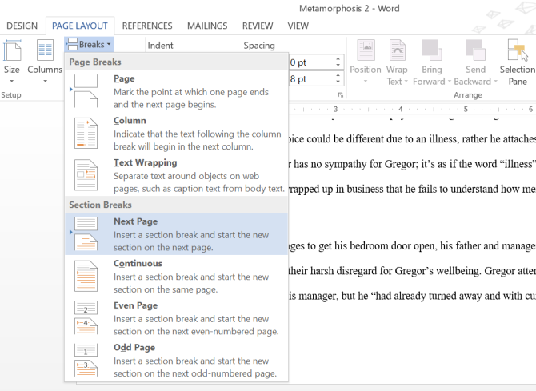
Task: Choose the Page menu entry title
Action: 124,78
